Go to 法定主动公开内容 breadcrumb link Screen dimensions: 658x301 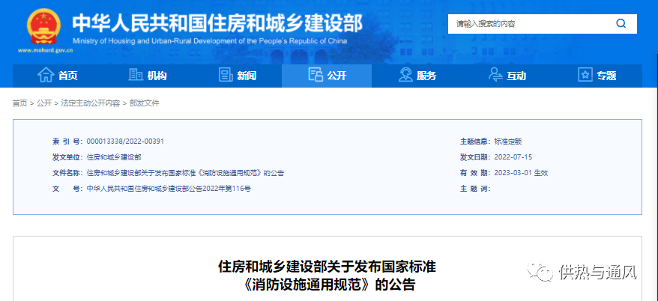pyautogui.click(x=90, y=103)
